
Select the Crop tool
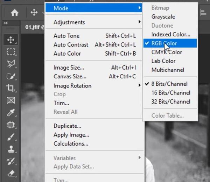click(11, 88)
